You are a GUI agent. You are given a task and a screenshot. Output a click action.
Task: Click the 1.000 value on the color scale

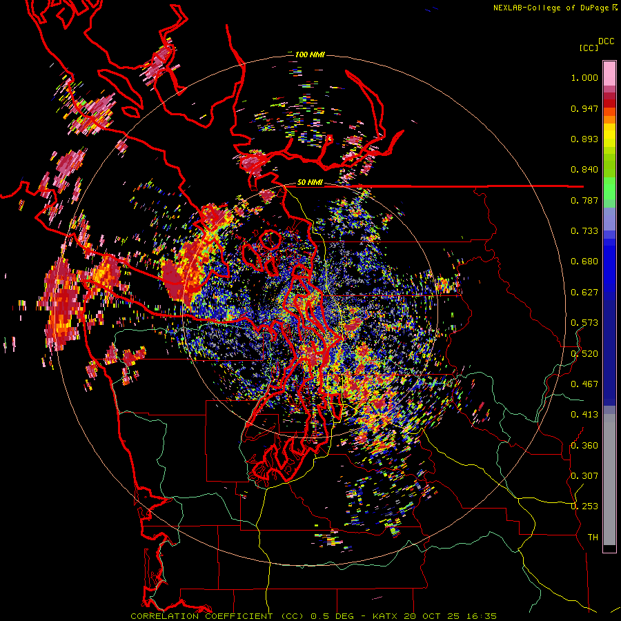(x=584, y=77)
